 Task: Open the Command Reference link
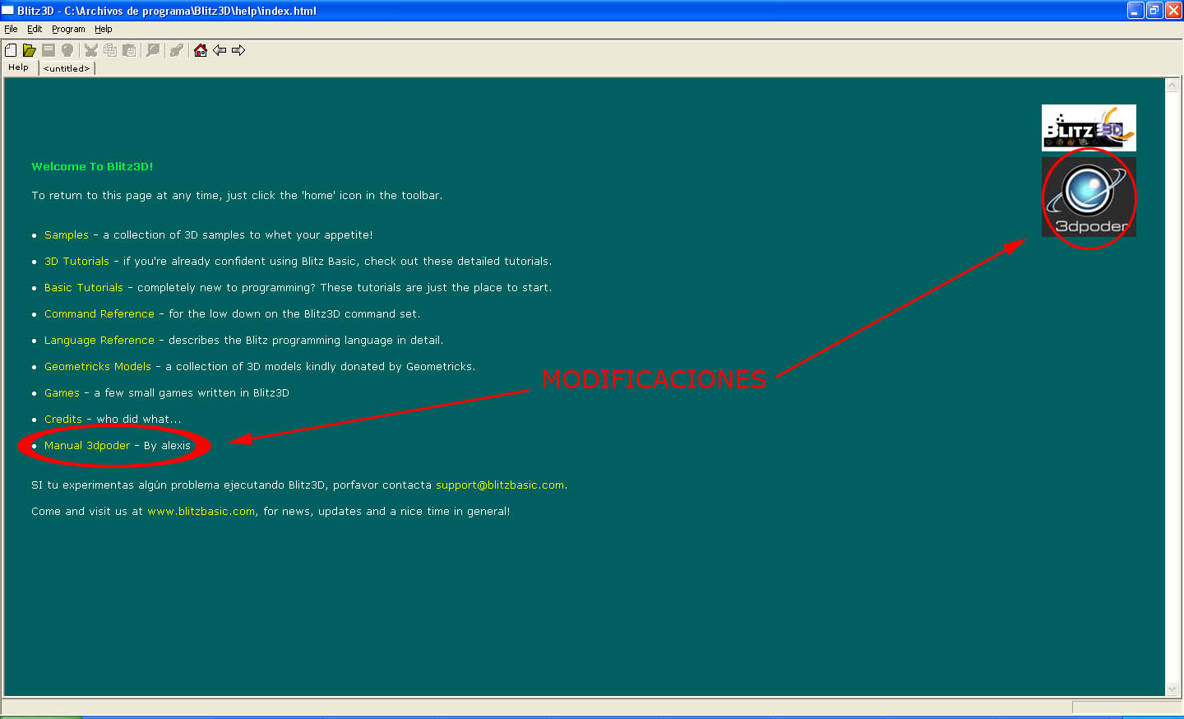tap(99, 314)
